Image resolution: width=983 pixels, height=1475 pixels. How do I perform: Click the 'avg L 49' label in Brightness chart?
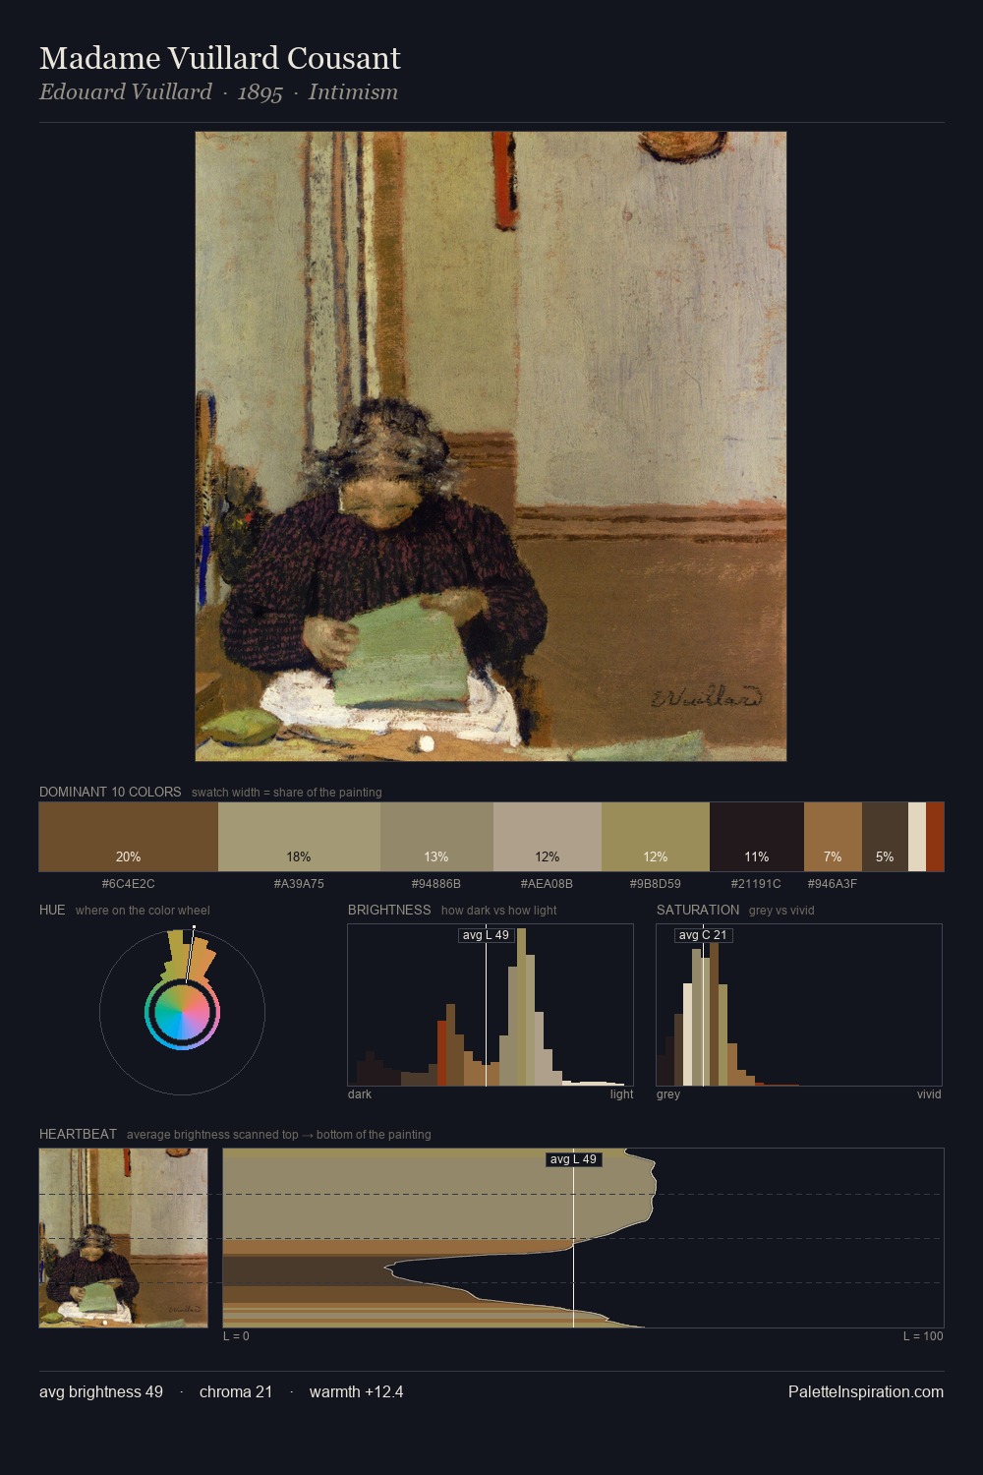[487, 935]
